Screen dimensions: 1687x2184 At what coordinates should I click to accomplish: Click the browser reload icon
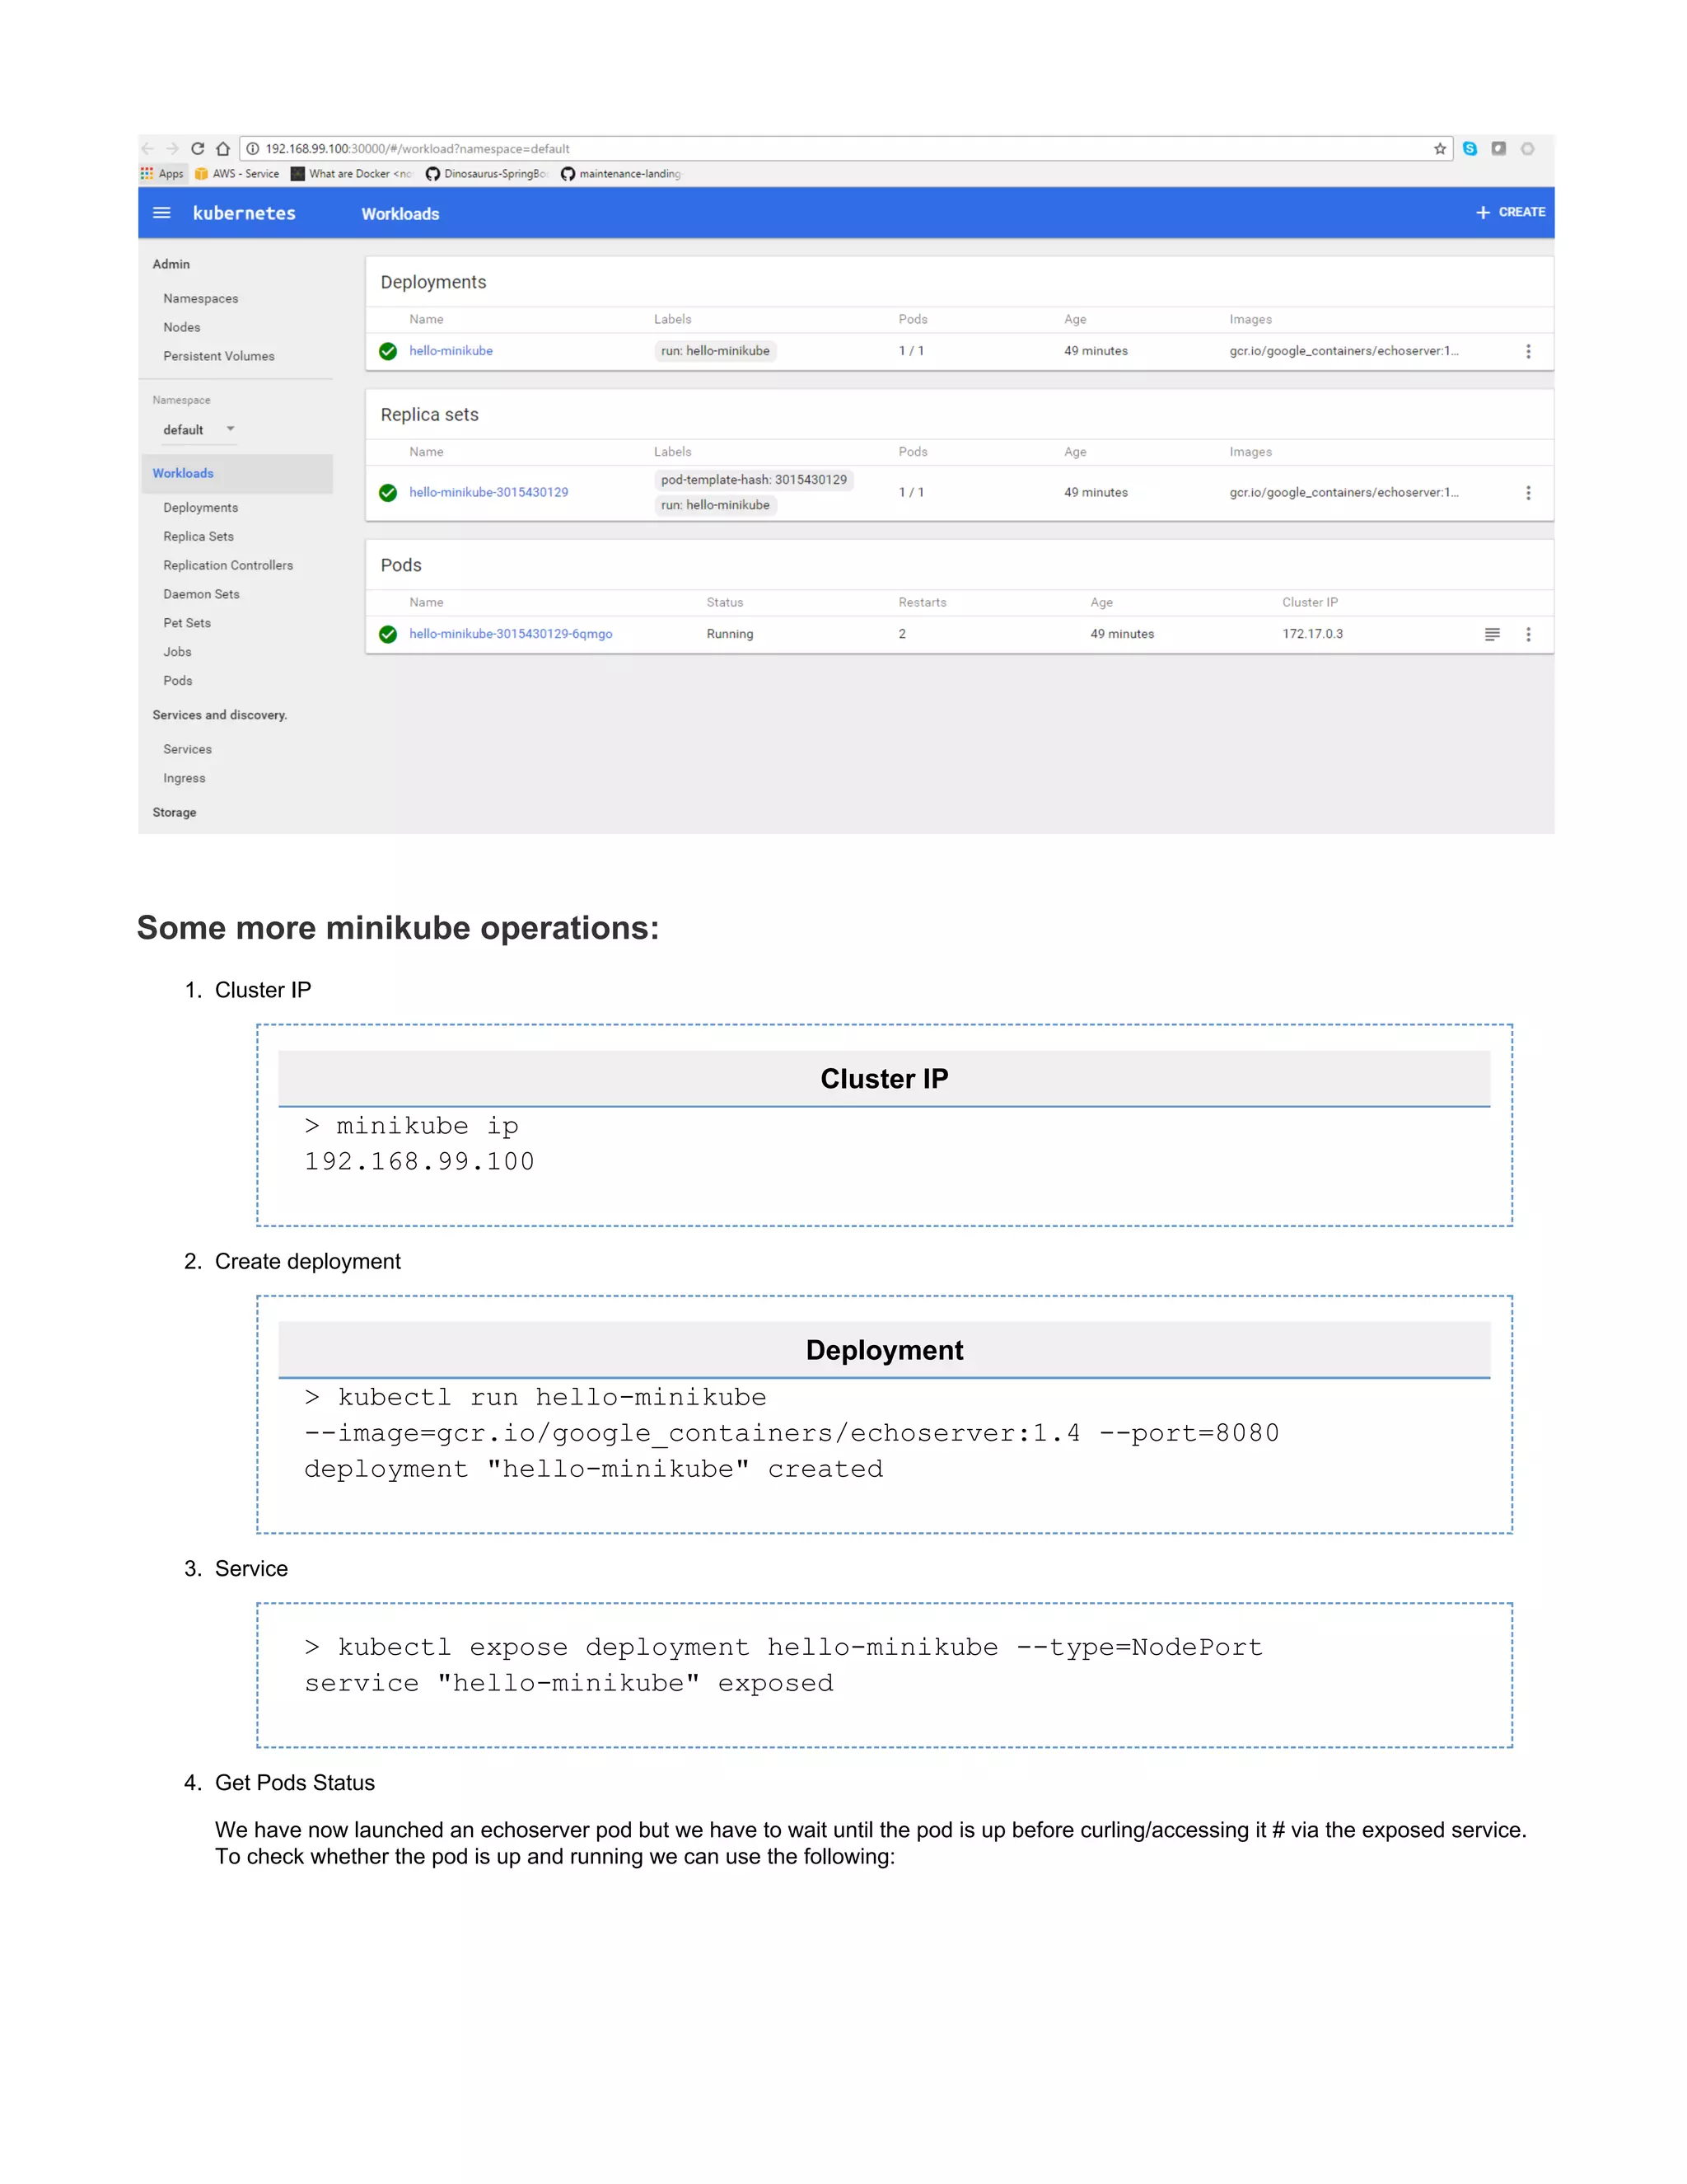(x=198, y=149)
